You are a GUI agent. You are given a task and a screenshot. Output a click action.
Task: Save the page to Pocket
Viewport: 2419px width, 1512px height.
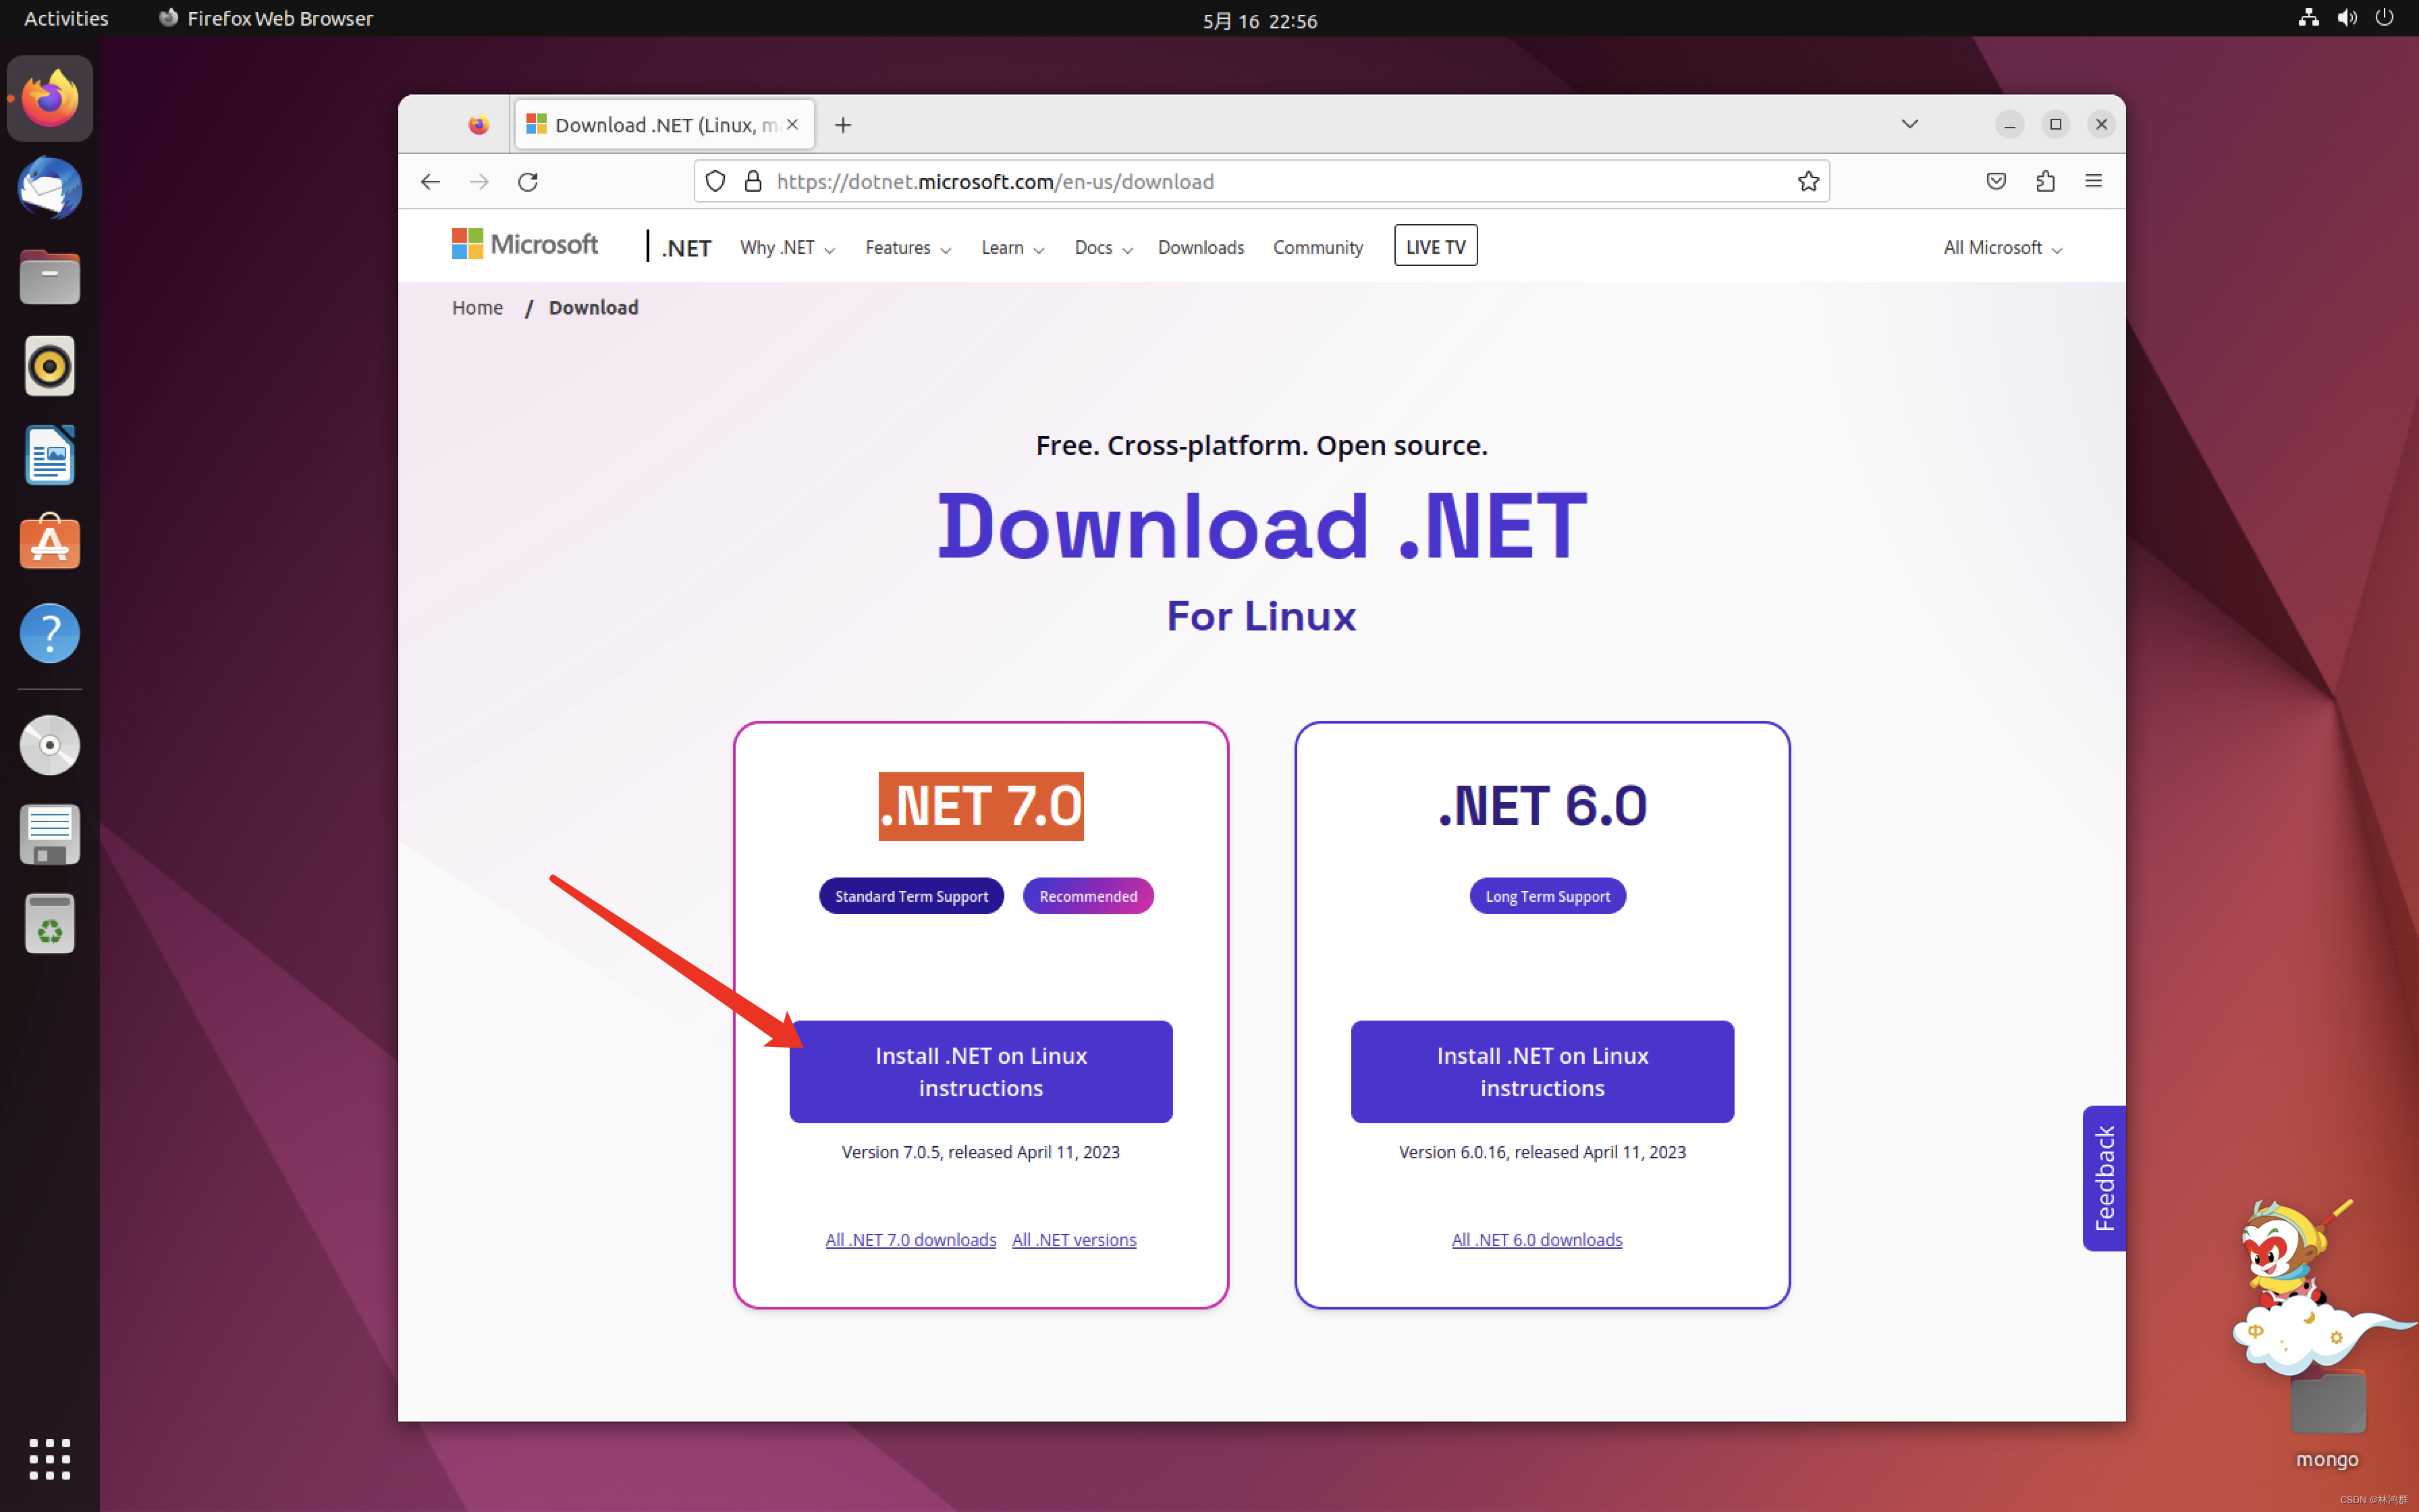pyautogui.click(x=1995, y=181)
